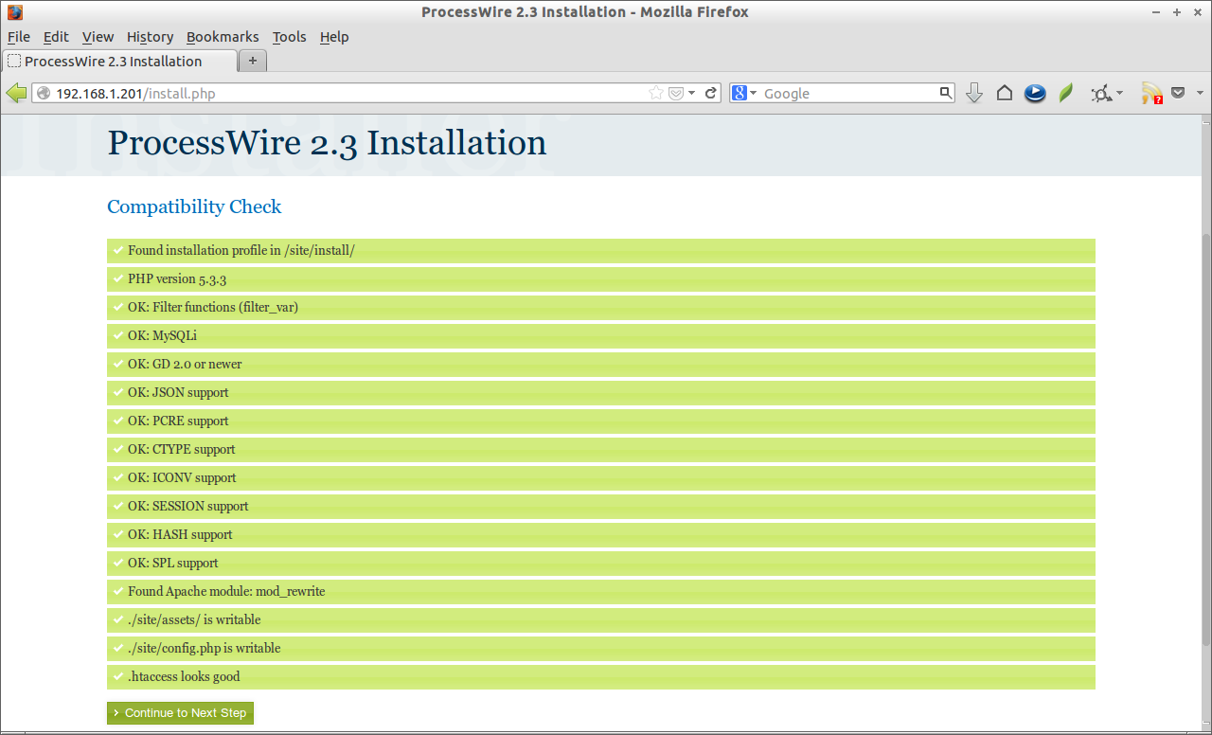Click 'OK: GD 2.0 or newer' row
The image size is (1212, 735).
601,364
